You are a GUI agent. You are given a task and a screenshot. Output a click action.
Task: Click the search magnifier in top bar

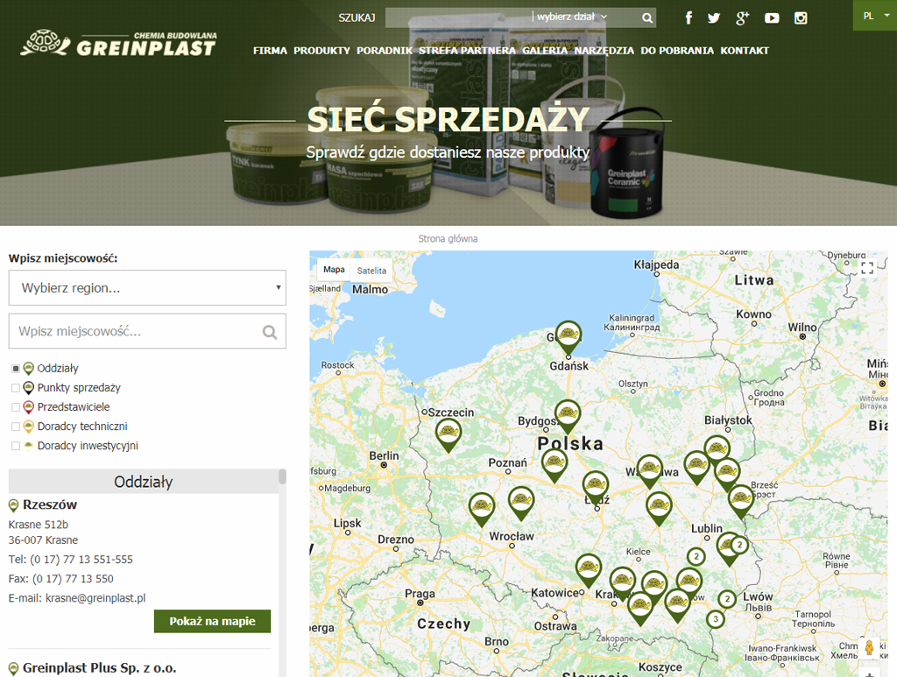point(647,18)
